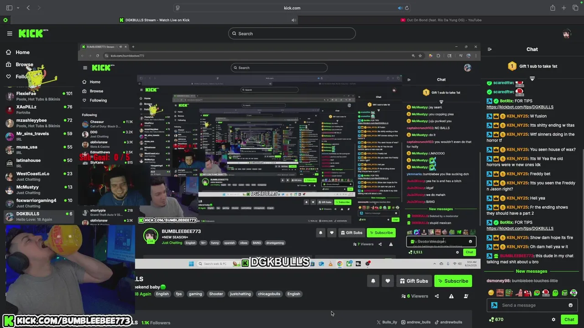
Task: Open Browse in the Kick sidebar
Action: pyautogui.click(x=19, y=65)
